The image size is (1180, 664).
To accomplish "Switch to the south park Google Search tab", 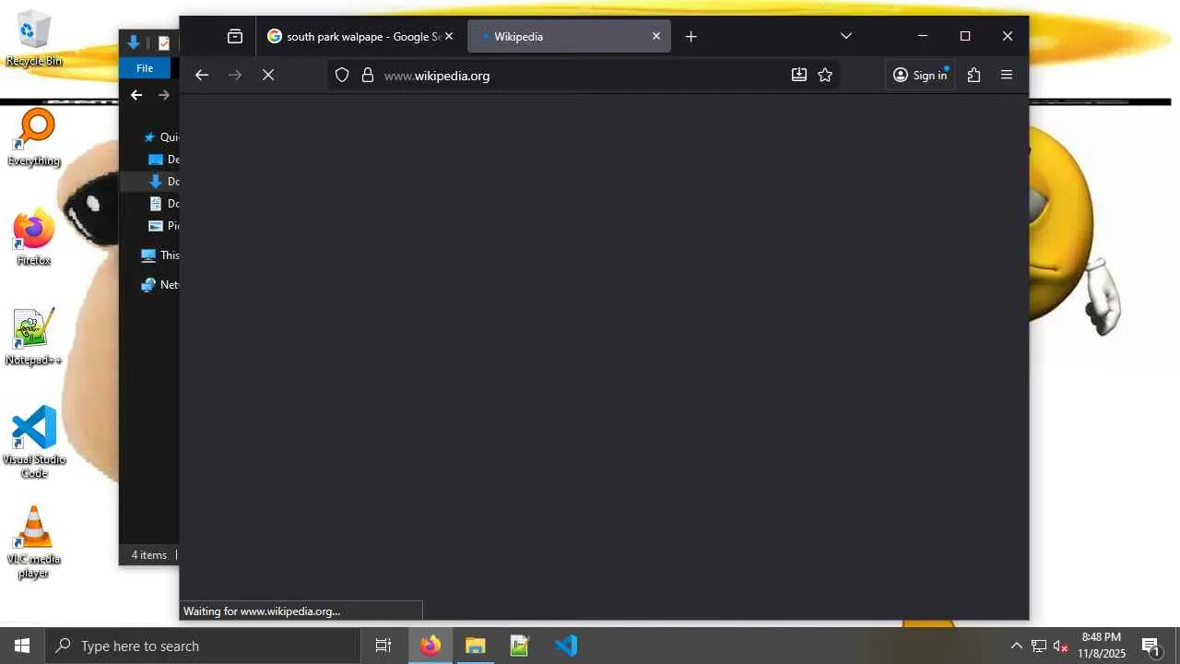I will coord(360,37).
